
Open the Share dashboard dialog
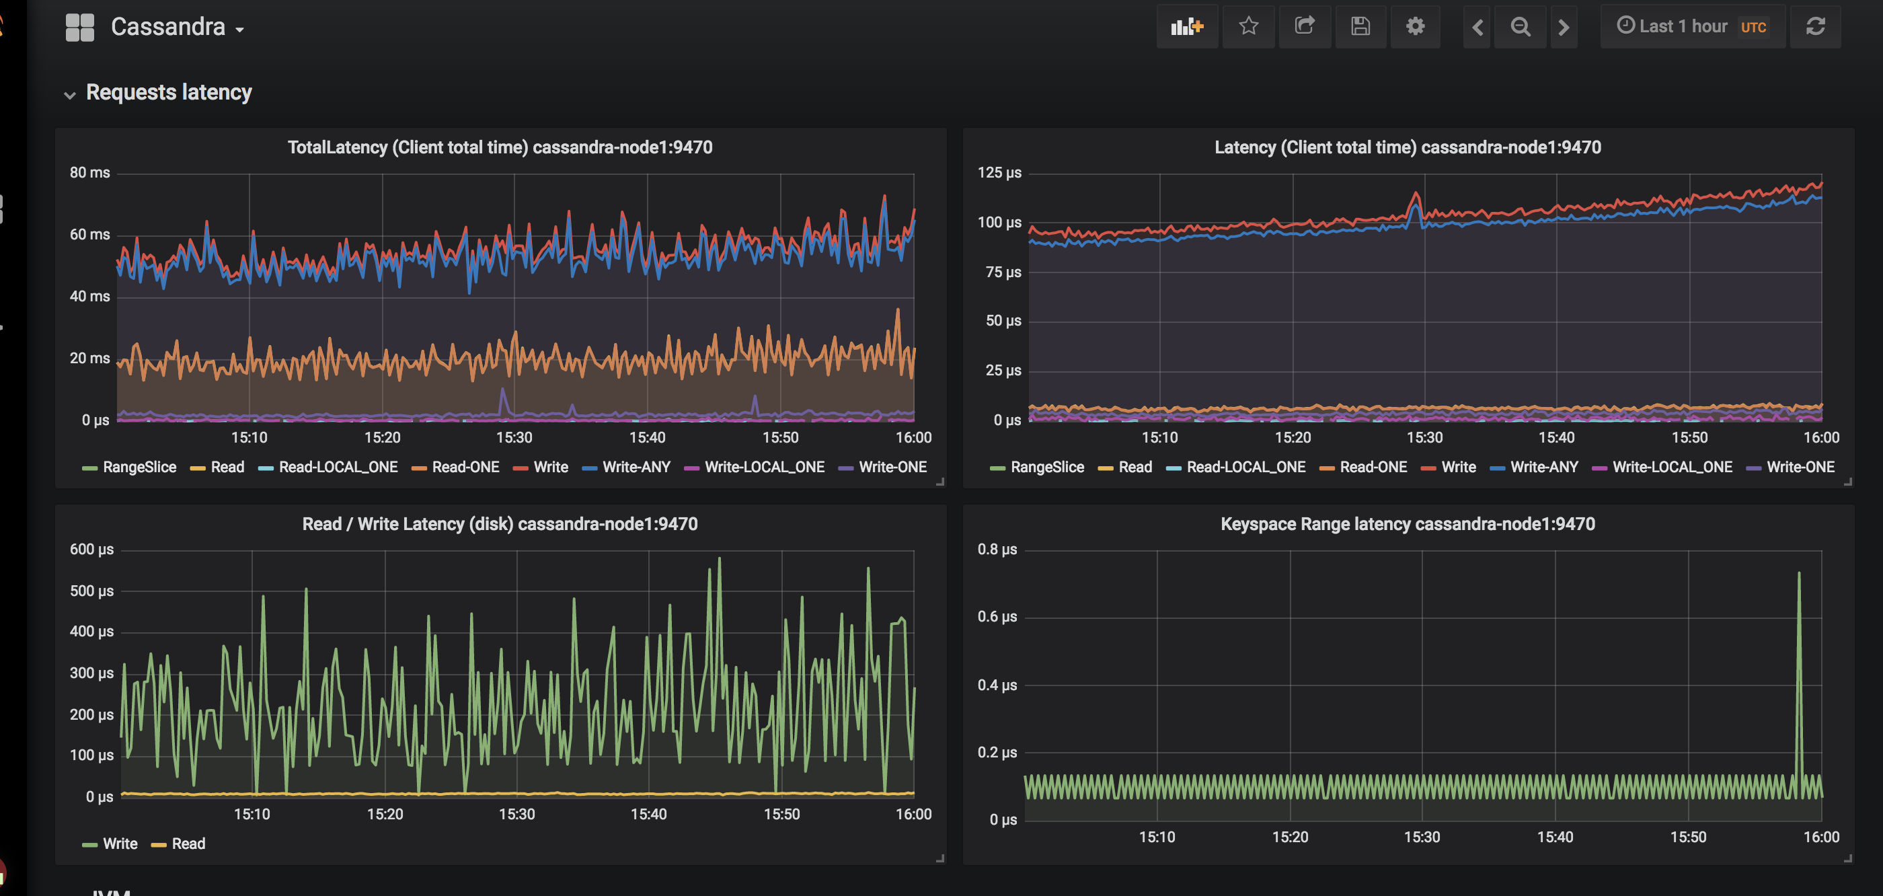point(1304,27)
